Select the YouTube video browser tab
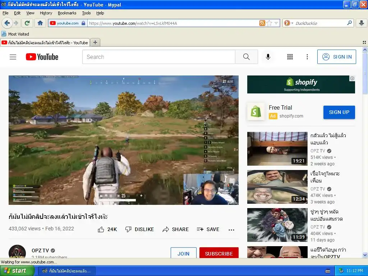The height and width of the screenshot is (276, 368). 45,42
